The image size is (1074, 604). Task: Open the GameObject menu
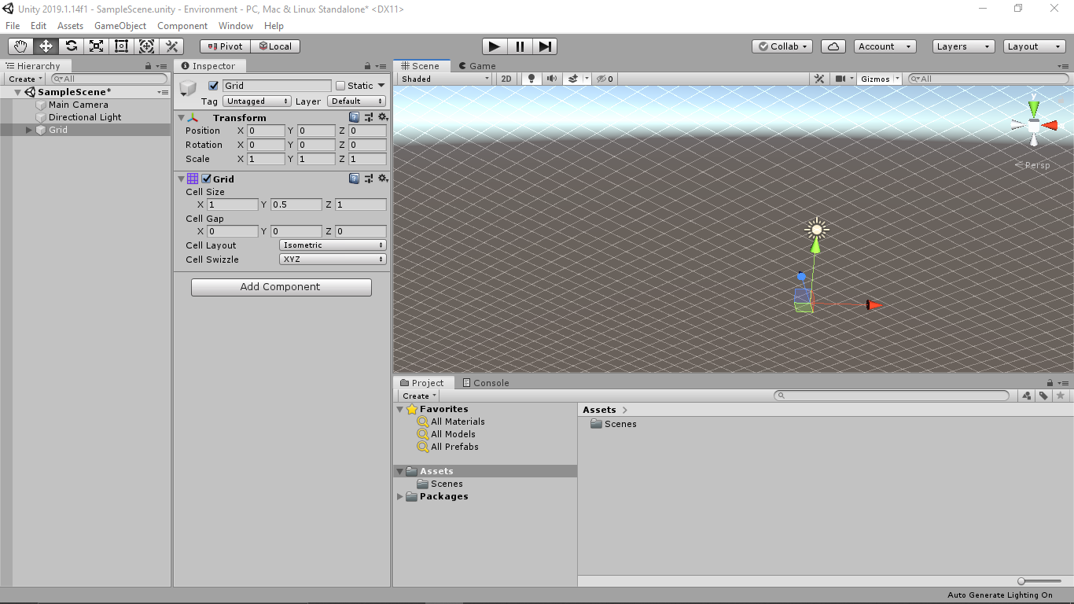tap(120, 26)
